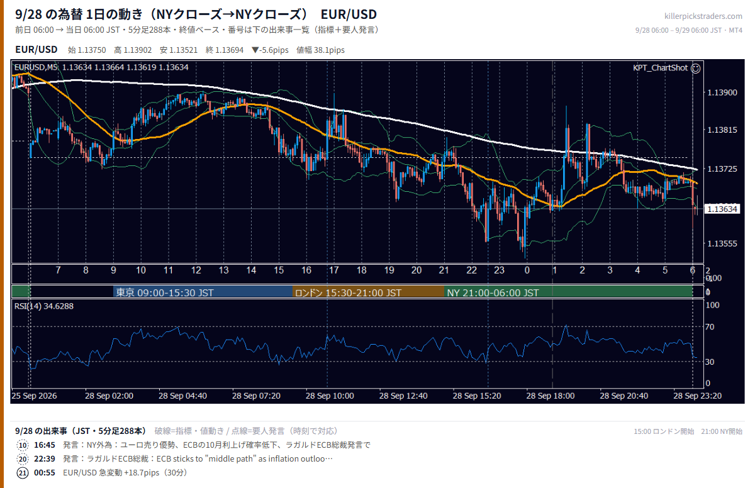Click the RSI 30 level label
Viewport: 755px width, 488px height.
pos(710,362)
